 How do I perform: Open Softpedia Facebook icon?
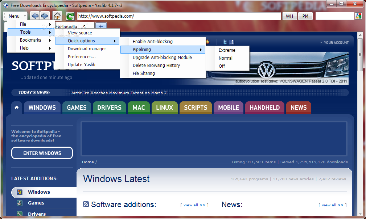(x=231, y=42)
